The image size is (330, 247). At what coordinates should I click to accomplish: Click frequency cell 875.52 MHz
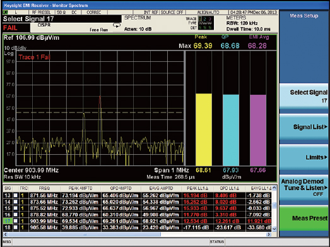click(44, 208)
